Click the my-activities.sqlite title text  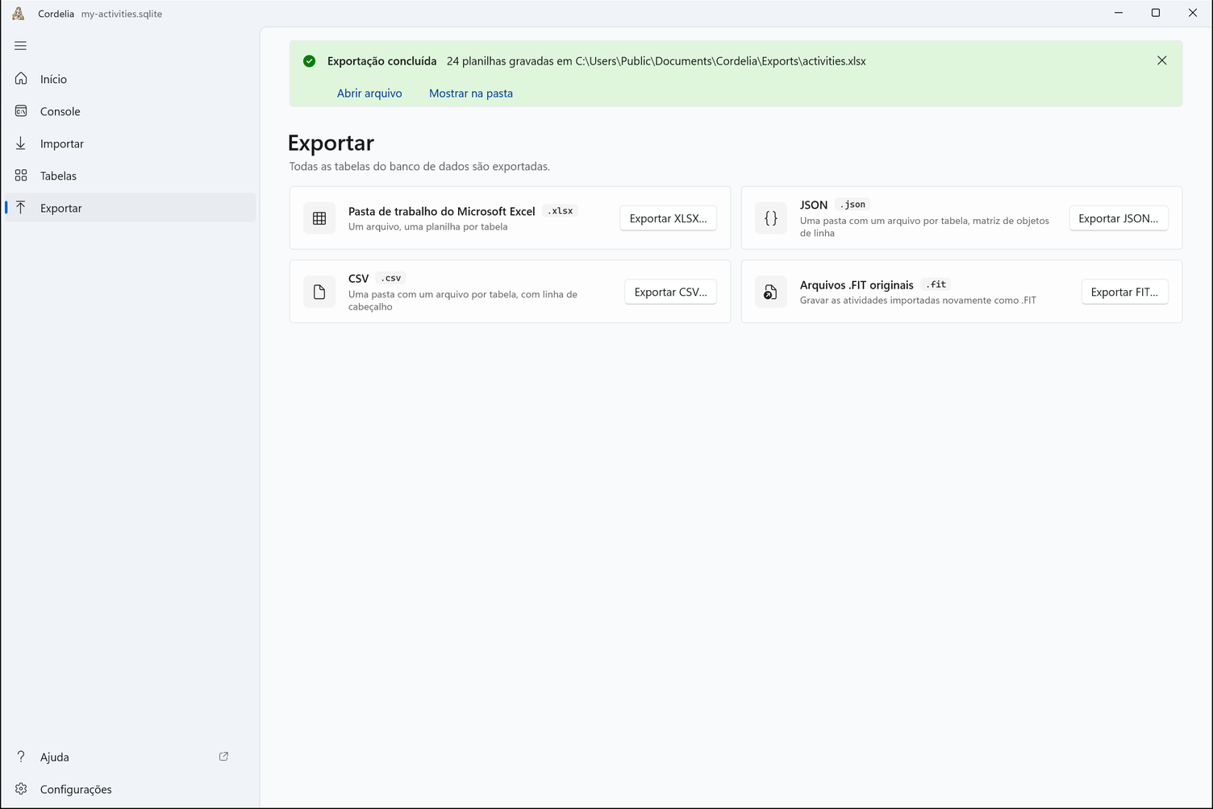(122, 14)
